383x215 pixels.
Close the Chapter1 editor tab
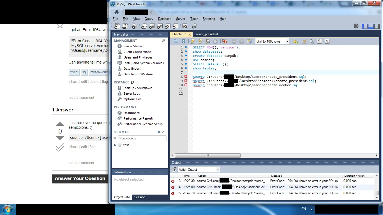[x=190, y=34]
